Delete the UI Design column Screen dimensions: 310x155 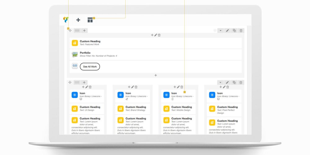[90, 87]
